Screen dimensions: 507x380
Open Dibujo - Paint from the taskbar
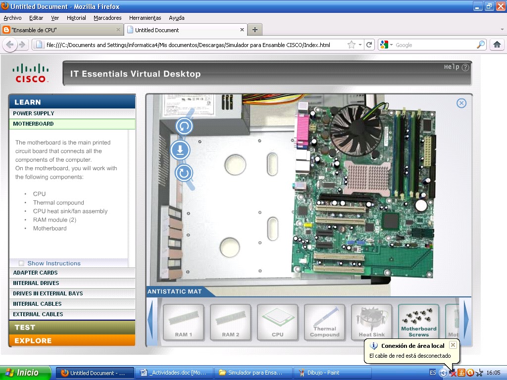(x=333, y=373)
